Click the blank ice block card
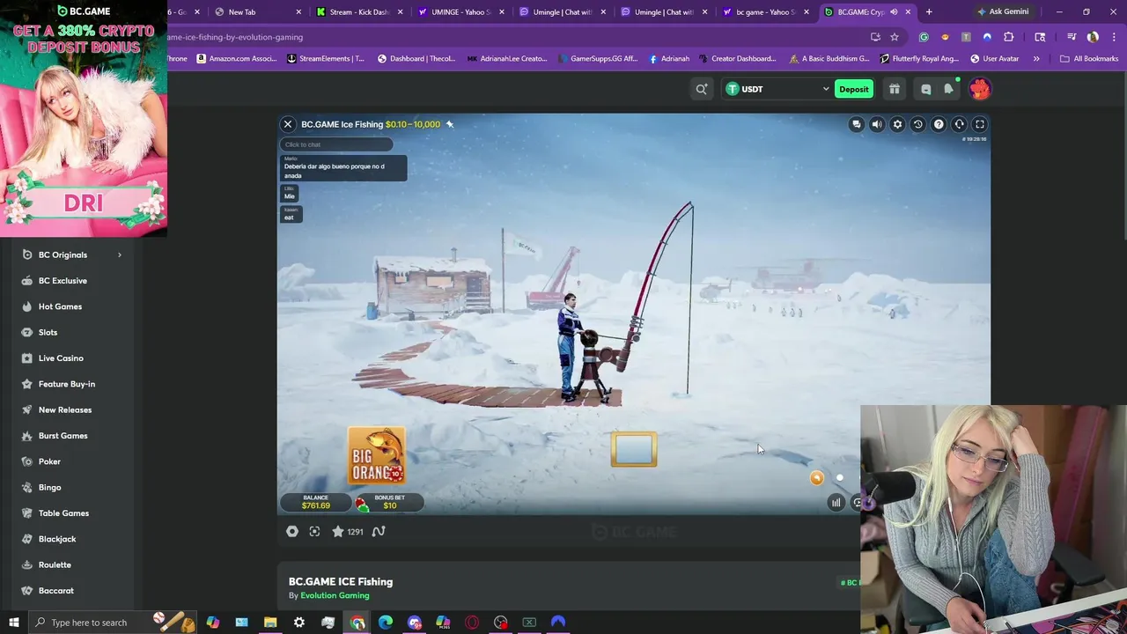The image size is (1127, 634). point(634,450)
